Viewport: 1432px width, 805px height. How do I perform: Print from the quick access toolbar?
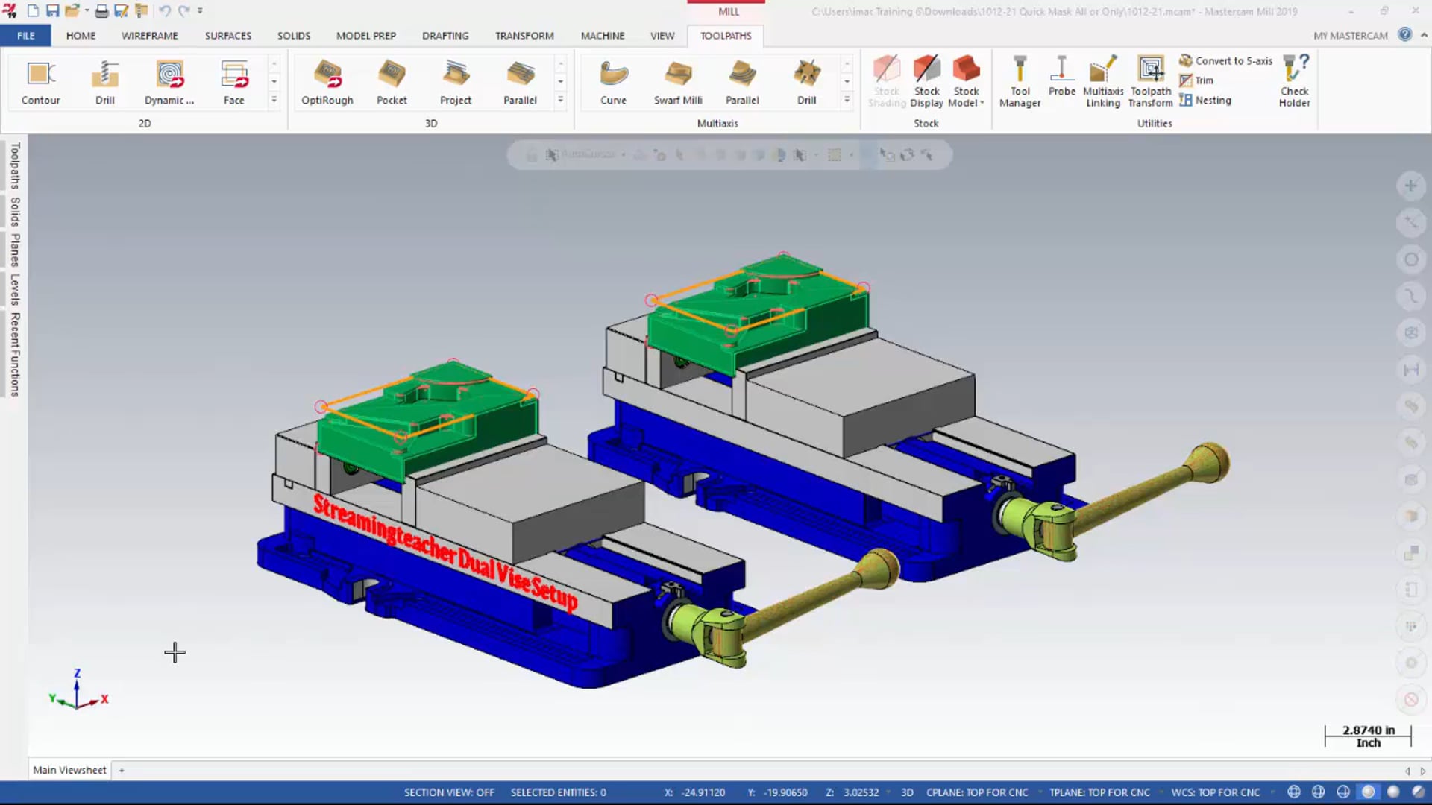tap(101, 10)
